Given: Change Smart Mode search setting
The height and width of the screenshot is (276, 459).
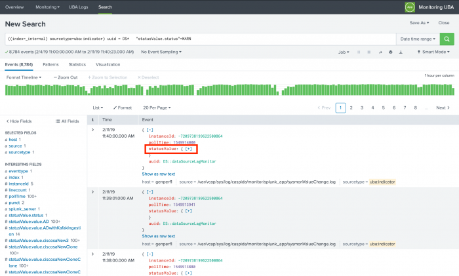Looking at the screenshot, I should point(433,52).
